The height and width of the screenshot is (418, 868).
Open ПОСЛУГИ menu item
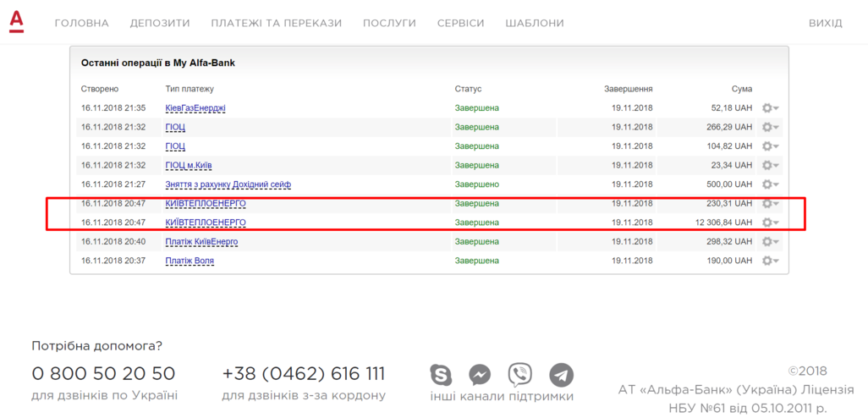390,23
